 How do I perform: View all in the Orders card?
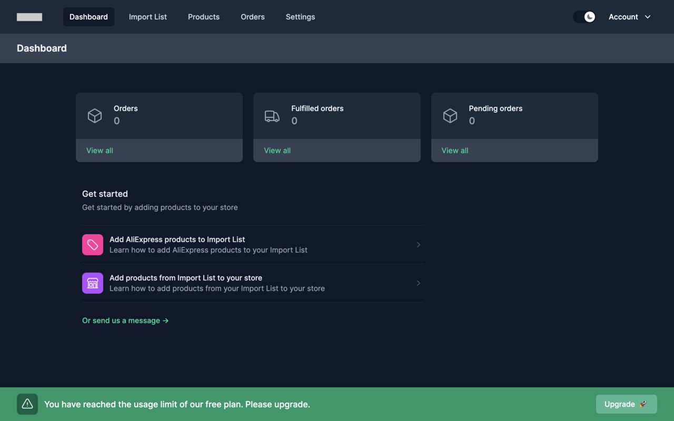point(100,151)
